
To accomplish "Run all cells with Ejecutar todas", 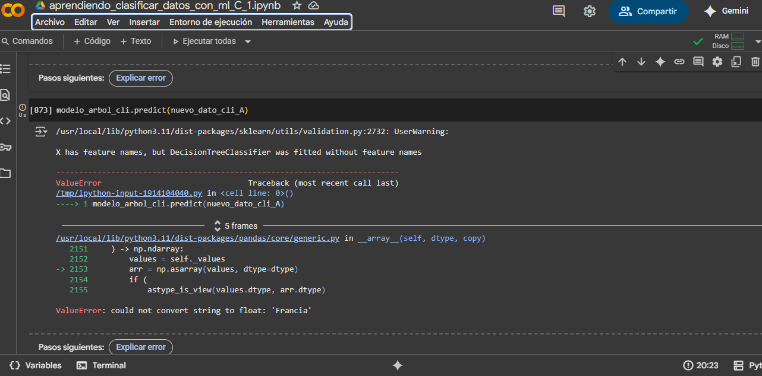I will (204, 42).
